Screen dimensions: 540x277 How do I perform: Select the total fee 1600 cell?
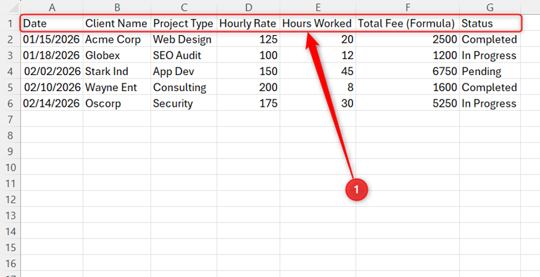point(408,87)
